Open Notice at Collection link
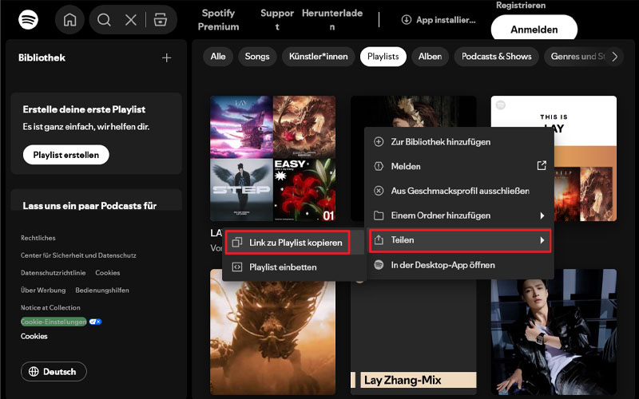 [50, 308]
